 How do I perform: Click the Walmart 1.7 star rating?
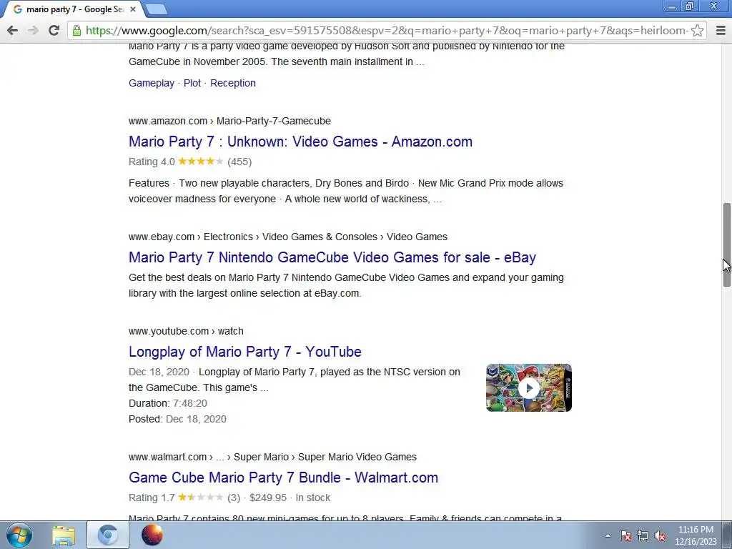click(x=201, y=498)
